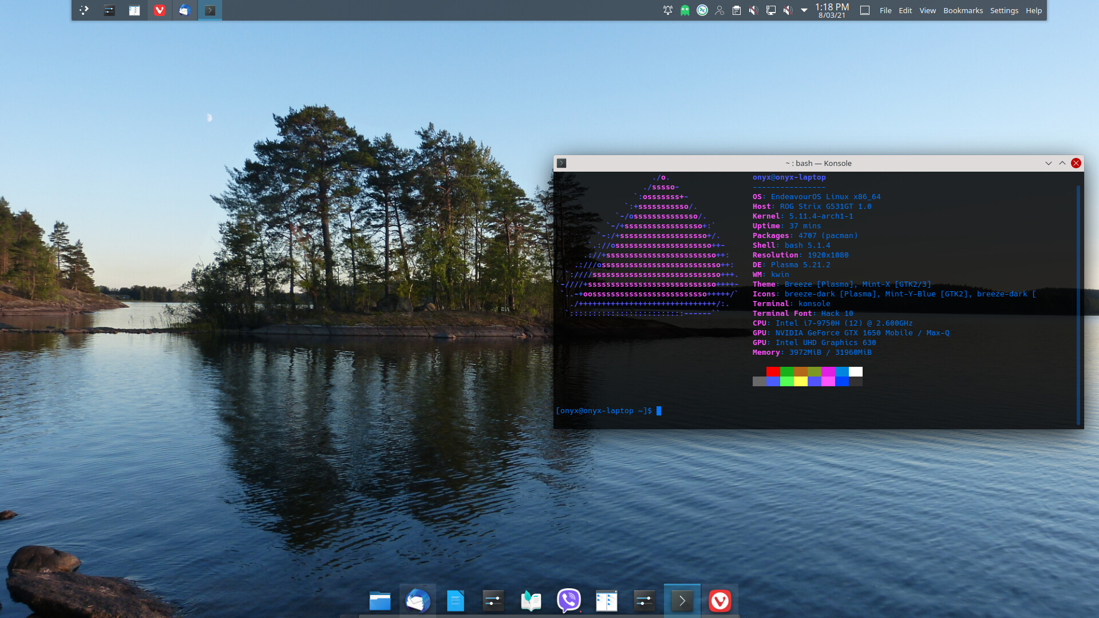Screen dimensions: 1099x618
Task: Open the clipboard tray icon
Action: 737,10
